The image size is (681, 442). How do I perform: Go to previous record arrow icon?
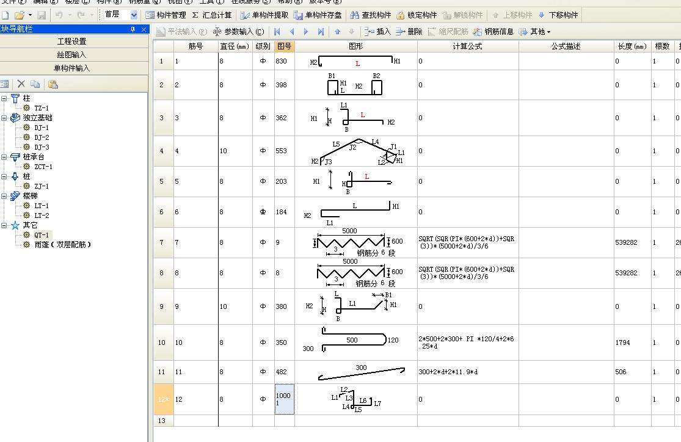pyautogui.click(x=292, y=32)
